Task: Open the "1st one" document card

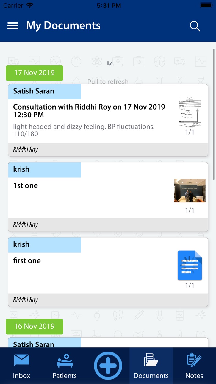Action: pyautogui.click(x=108, y=197)
